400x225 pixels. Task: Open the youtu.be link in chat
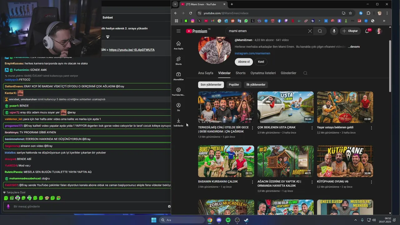(132, 50)
